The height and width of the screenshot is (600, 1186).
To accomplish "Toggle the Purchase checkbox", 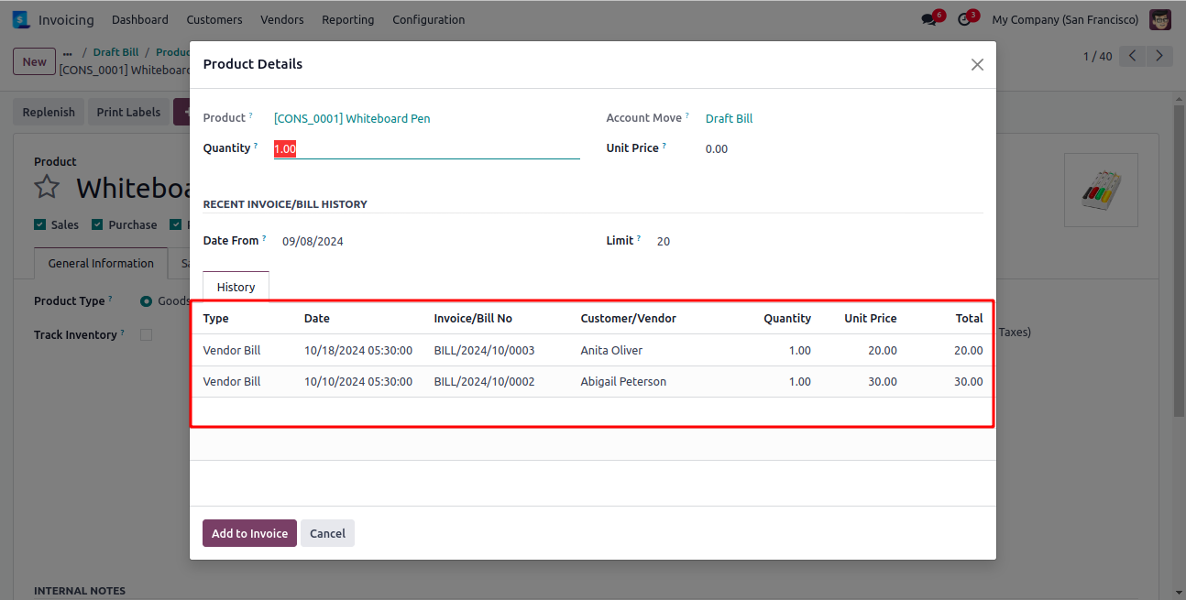I will point(97,224).
